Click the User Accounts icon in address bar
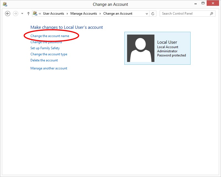Viewport: 221px width, 177px height. [35, 14]
